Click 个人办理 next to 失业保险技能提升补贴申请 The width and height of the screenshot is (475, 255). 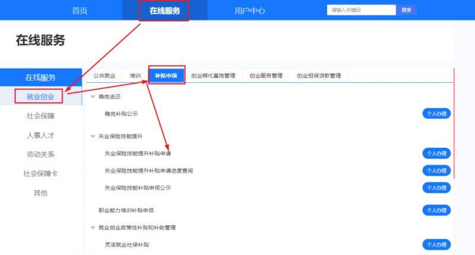click(x=436, y=154)
